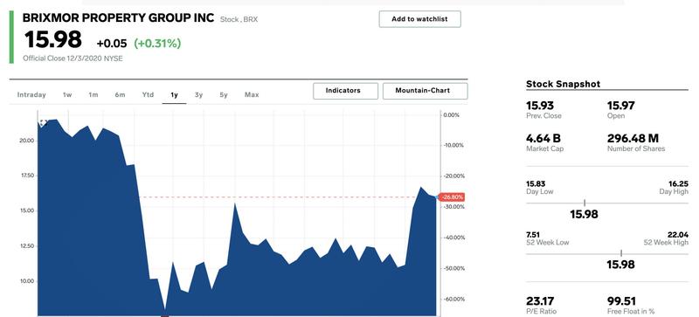Click the -26.80% current price marker

[x=452, y=197]
